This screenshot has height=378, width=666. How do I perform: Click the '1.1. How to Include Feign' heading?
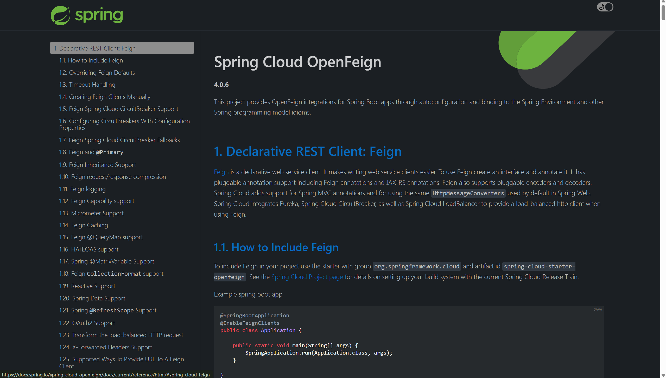tap(276, 247)
